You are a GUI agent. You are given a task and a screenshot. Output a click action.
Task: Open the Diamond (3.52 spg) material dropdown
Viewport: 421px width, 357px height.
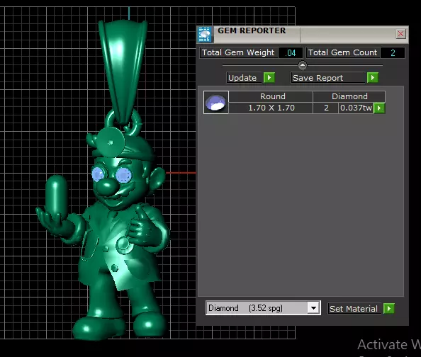pyautogui.click(x=313, y=308)
